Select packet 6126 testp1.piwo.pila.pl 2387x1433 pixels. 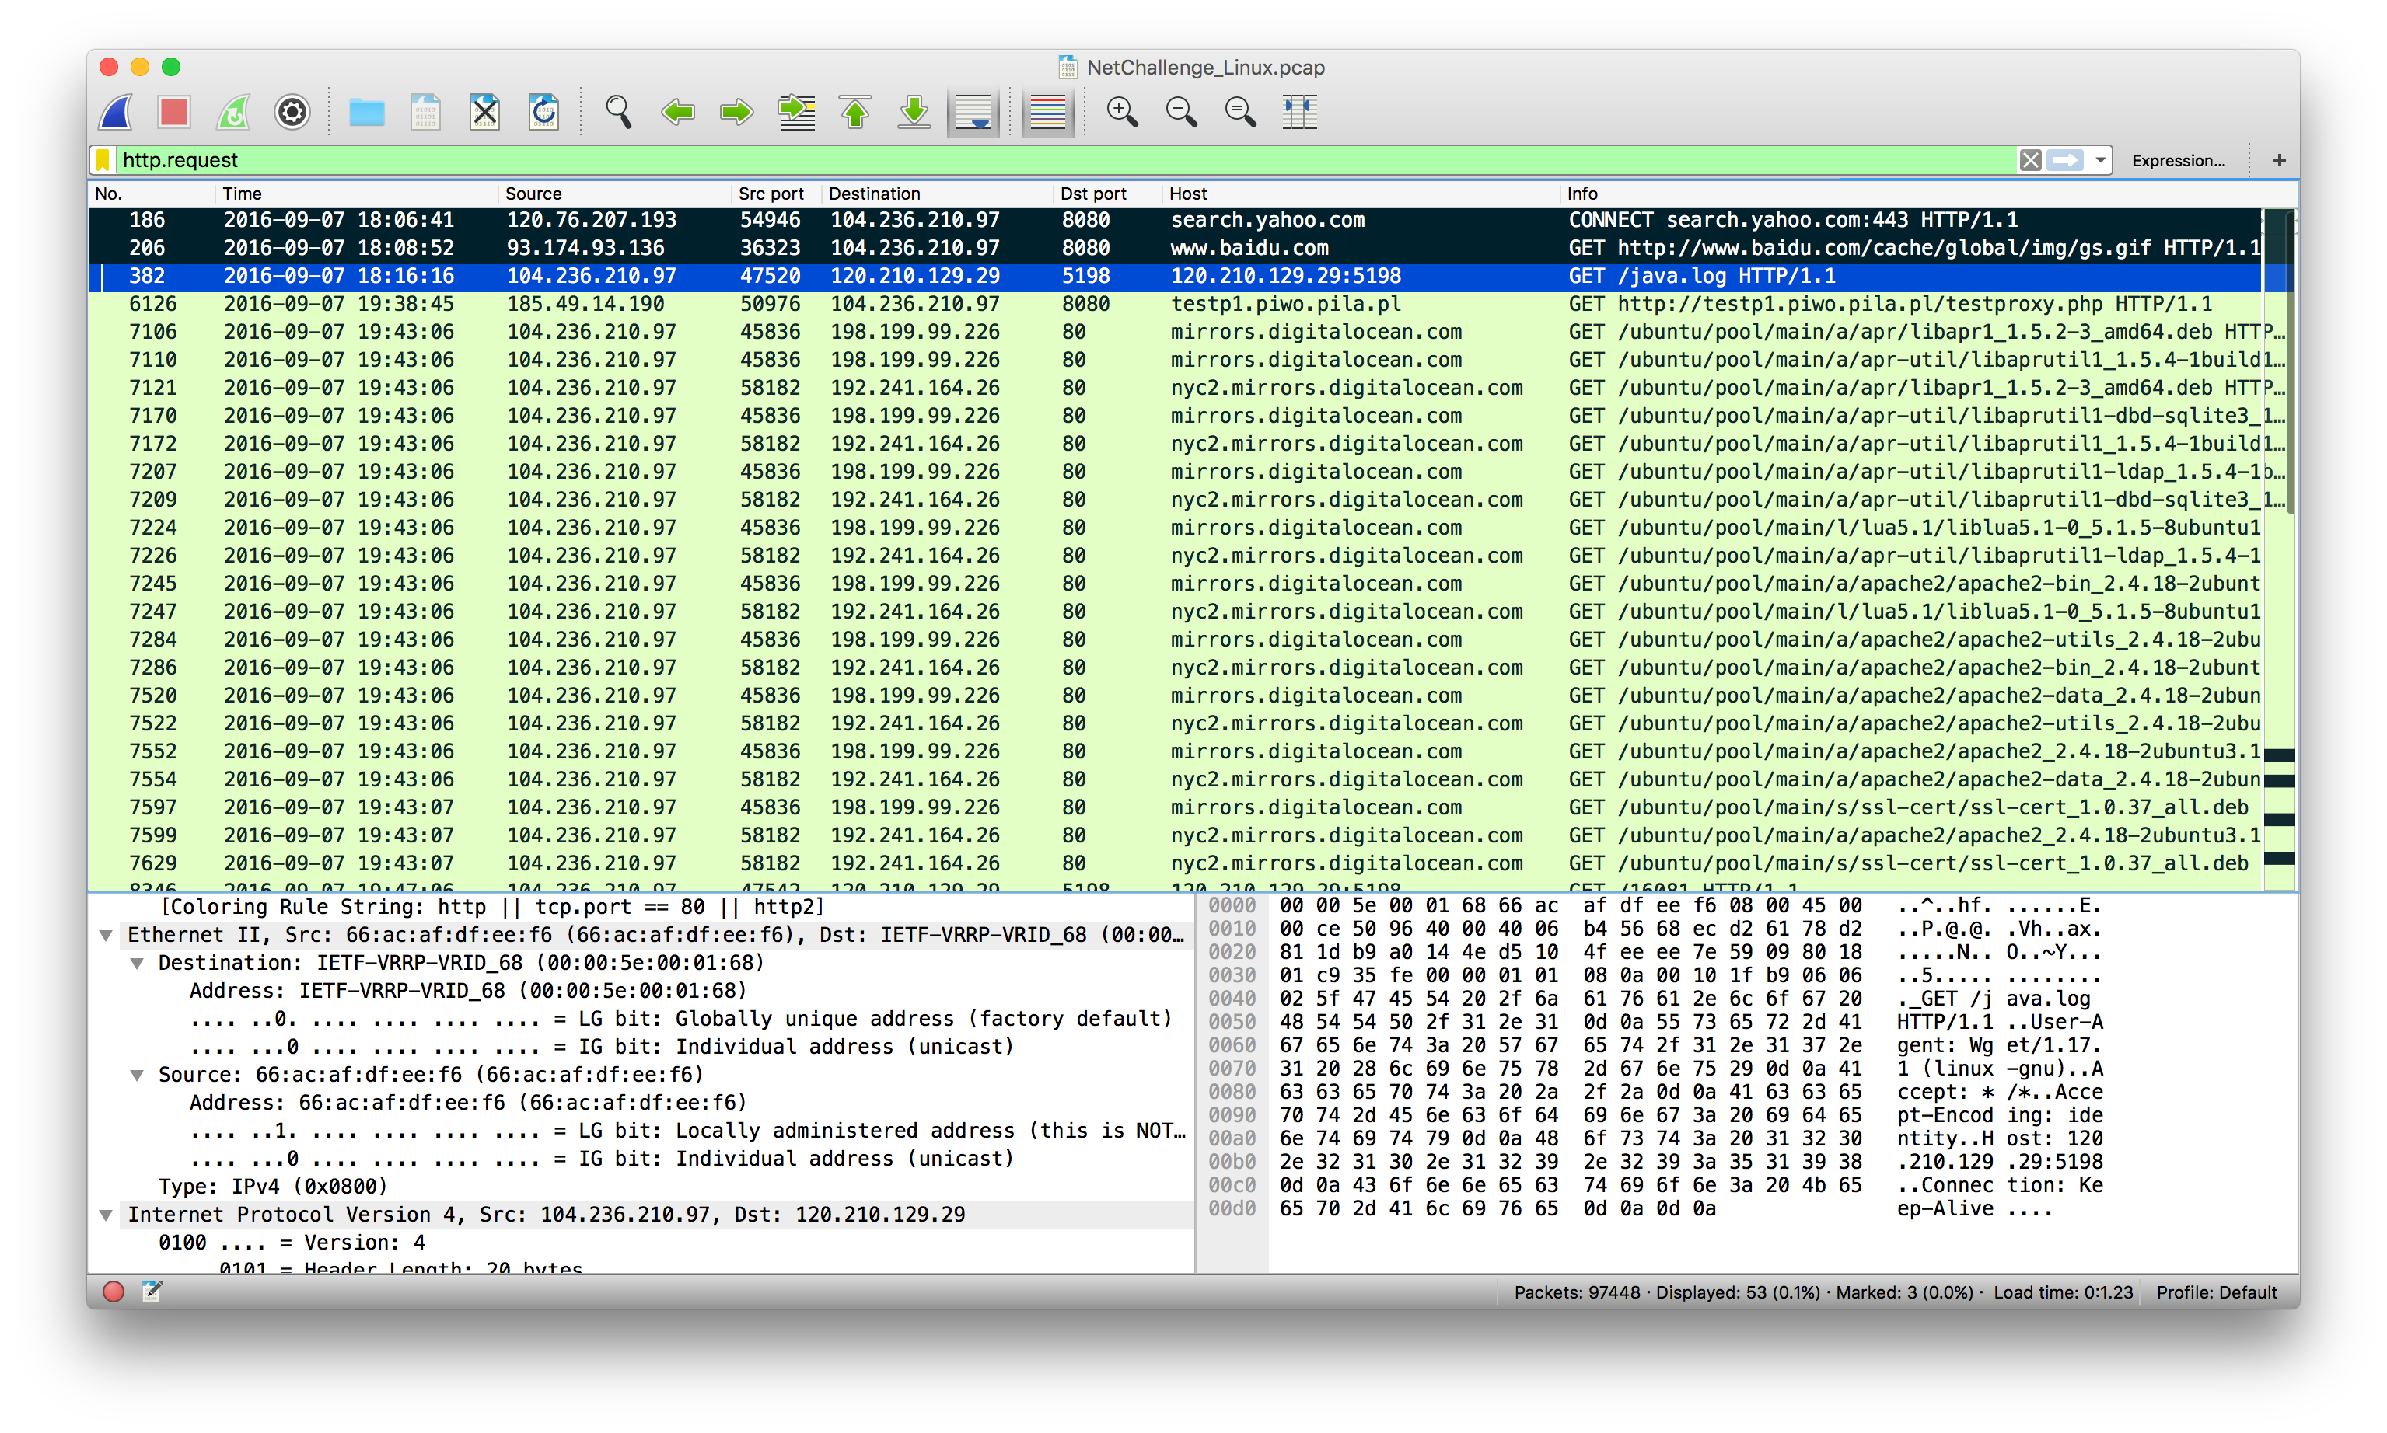pyautogui.click(x=1175, y=304)
